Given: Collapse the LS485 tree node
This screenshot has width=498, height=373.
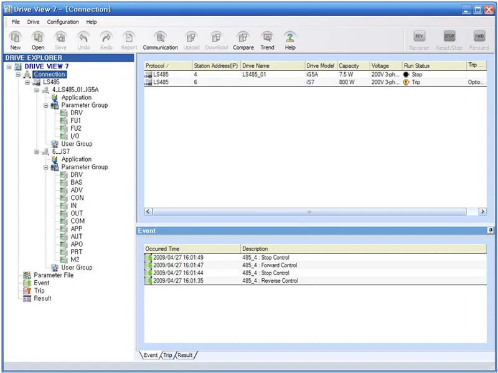Looking at the screenshot, I should [x=28, y=82].
